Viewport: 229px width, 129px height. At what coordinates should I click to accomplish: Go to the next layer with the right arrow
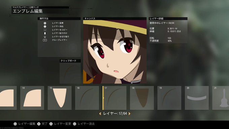click(129, 114)
